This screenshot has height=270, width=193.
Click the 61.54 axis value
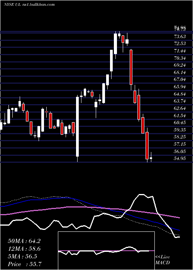(180, 116)
